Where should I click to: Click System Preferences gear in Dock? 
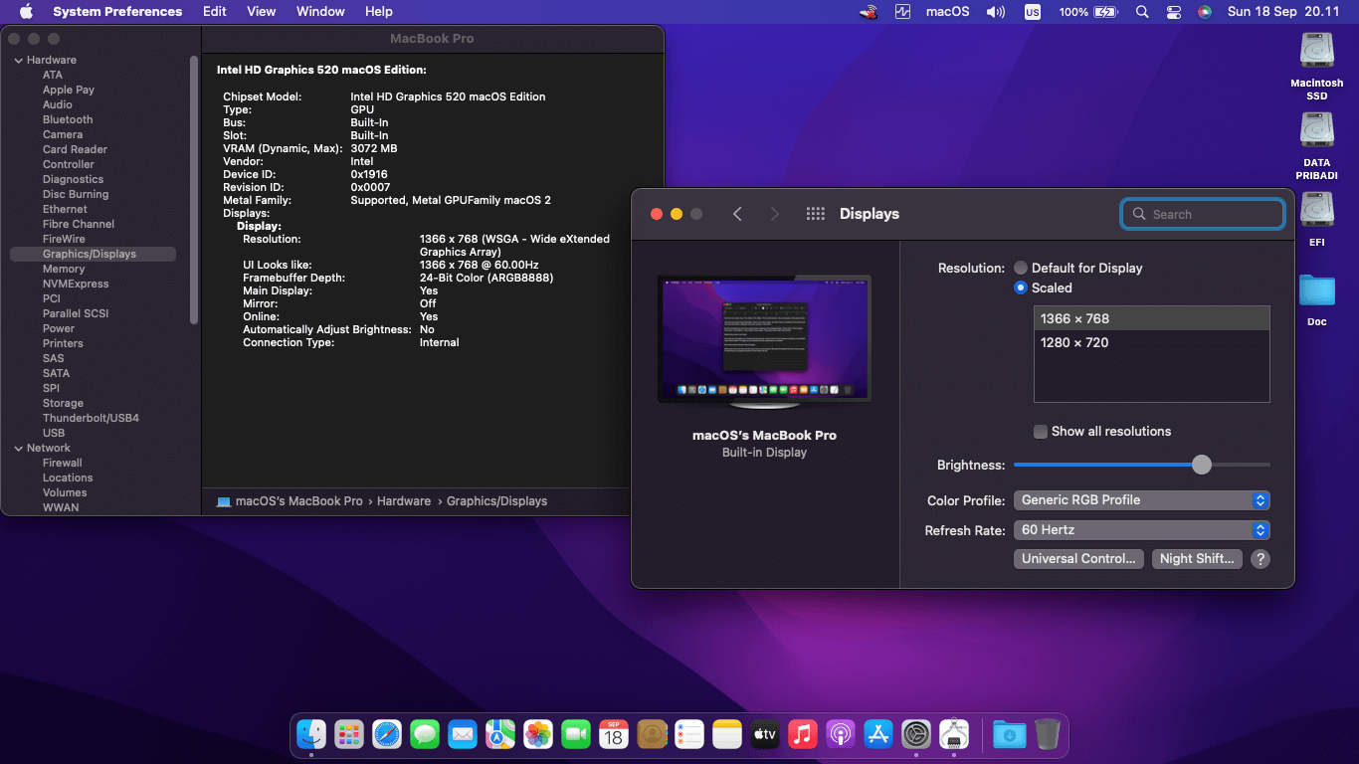(916, 735)
